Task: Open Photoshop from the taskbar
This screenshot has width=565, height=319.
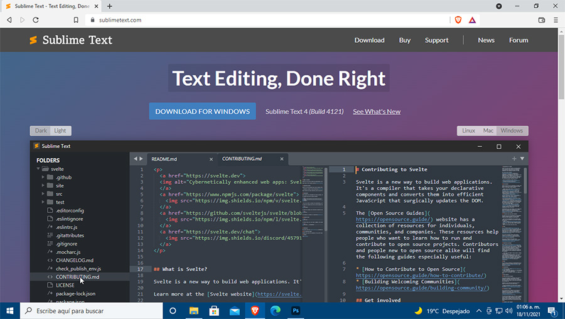Action: click(296, 311)
